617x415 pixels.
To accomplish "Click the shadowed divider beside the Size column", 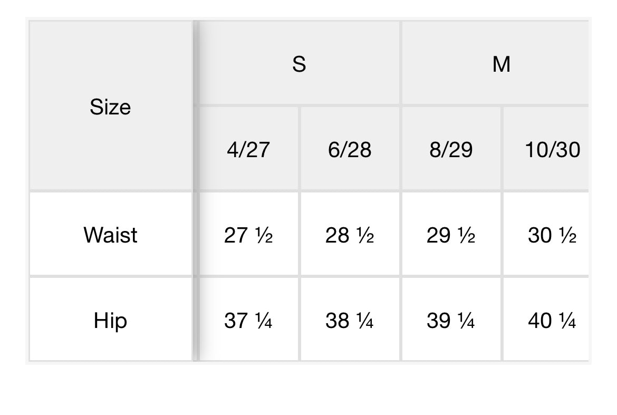I will (x=196, y=190).
